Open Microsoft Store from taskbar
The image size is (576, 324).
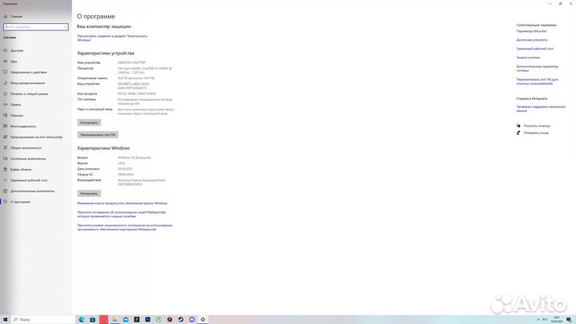[93, 319]
